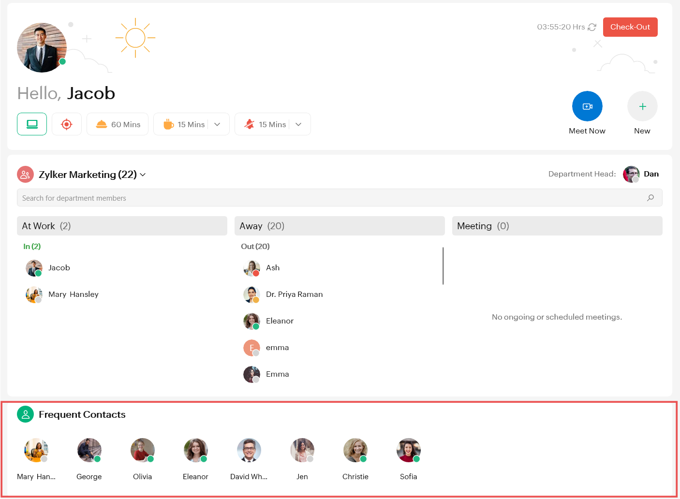Click department head name Dan
680x499 pixels.
(651, 174)
